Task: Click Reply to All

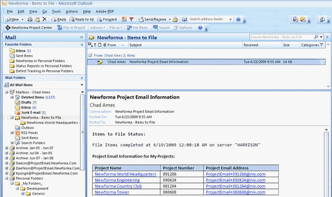Action: (x=82, y=19)
